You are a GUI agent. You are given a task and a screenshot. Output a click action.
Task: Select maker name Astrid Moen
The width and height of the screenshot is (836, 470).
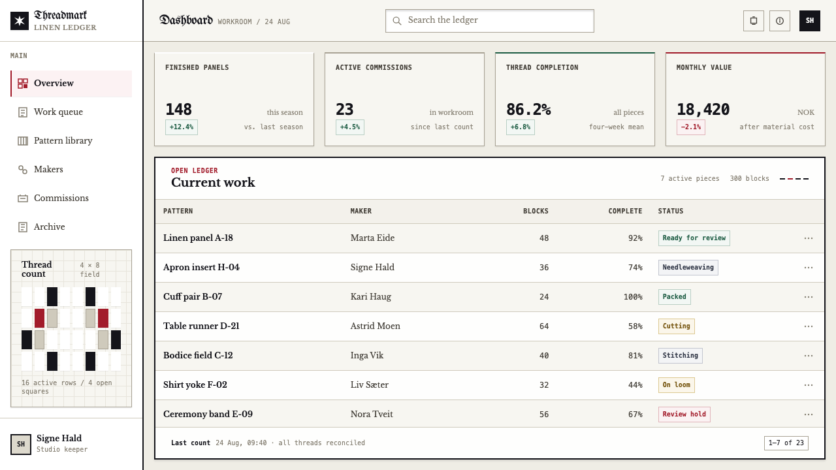376,326
